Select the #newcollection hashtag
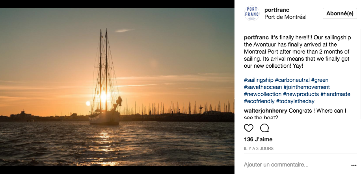Viewport: 361px width, 174px height. (263, 94)
